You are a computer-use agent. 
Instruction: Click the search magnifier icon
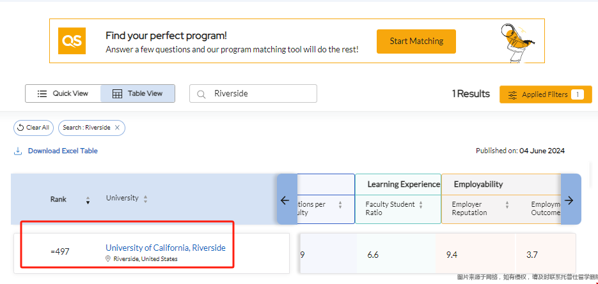click(201, 94)
